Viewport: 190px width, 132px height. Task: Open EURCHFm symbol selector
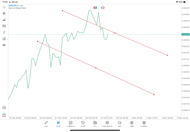click(13, 6)
